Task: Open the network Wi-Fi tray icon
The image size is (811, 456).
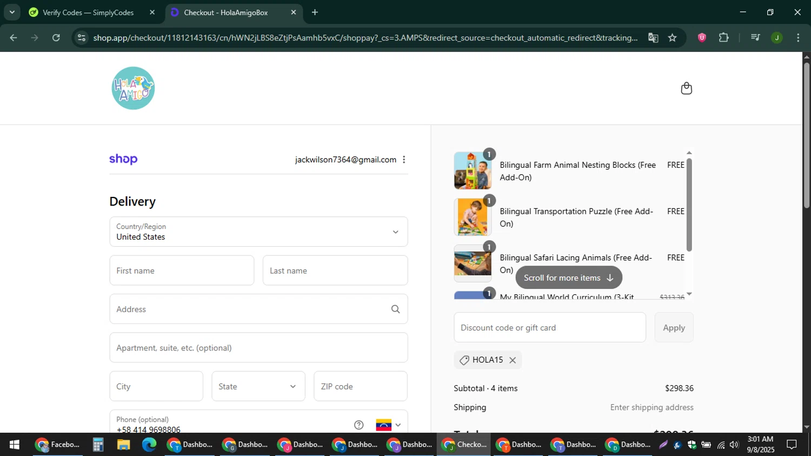Action: coord(721,445)
